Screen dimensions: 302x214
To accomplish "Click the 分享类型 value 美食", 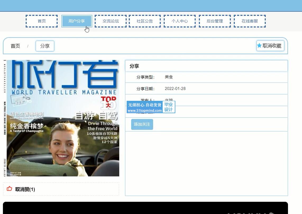I will (x=169, y=77).
